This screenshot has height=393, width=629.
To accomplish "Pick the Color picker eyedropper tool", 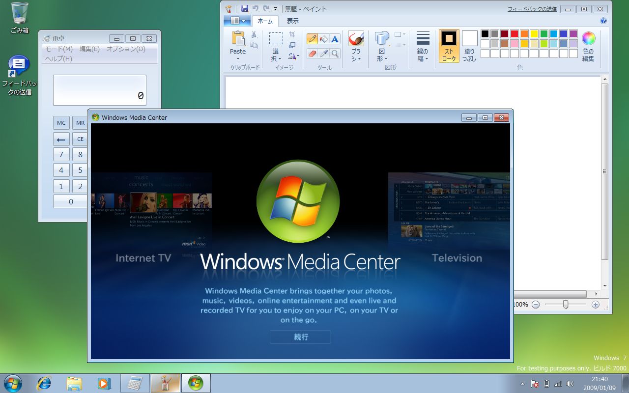I will (323, 54).
